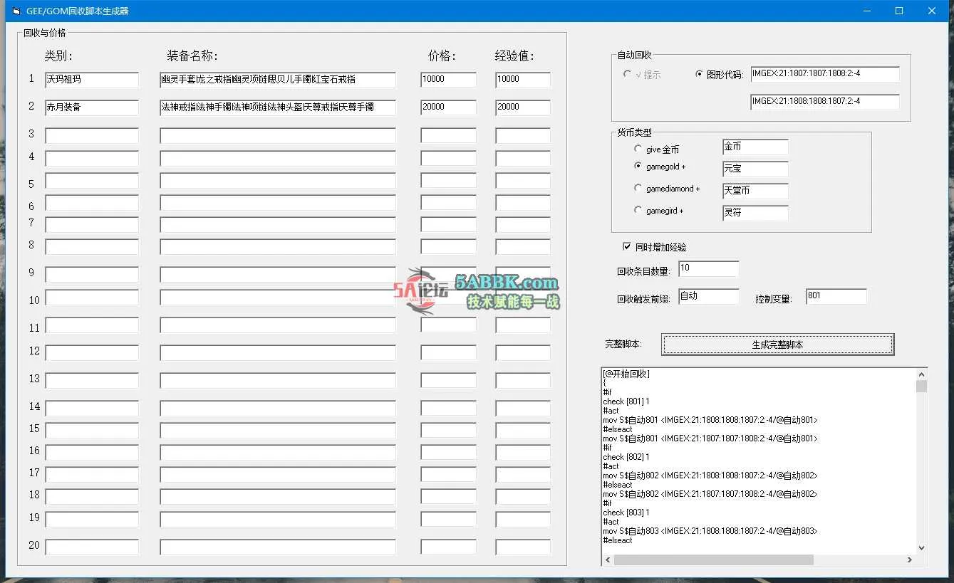954x583 pixels.
Task: Click script box vertical scrollbar up arrow
Action: 921,374
